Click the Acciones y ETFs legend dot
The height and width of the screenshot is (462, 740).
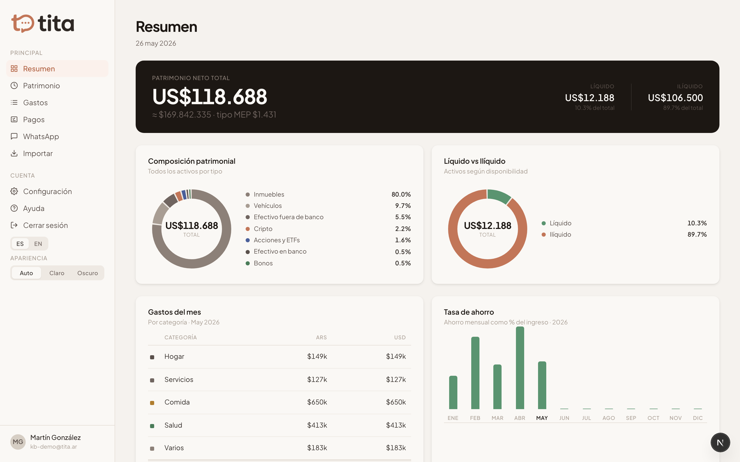248,240
